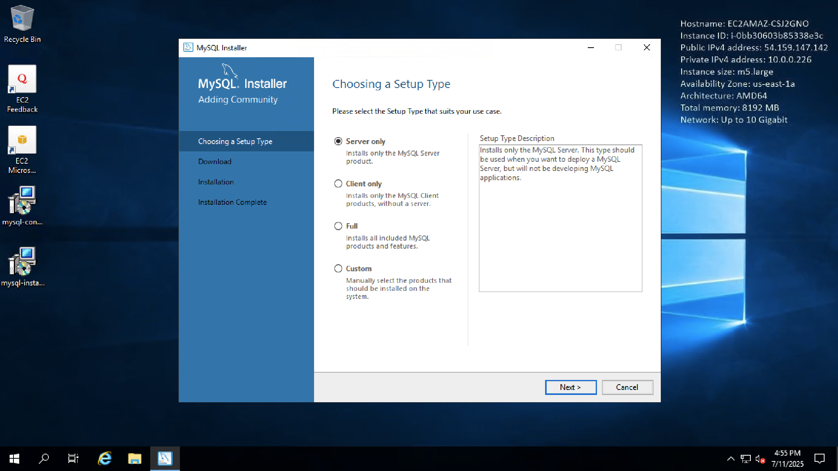Click the 'Choosing a Setup Type' page heading
838x471 pixels.
click(x=391, y=84)
